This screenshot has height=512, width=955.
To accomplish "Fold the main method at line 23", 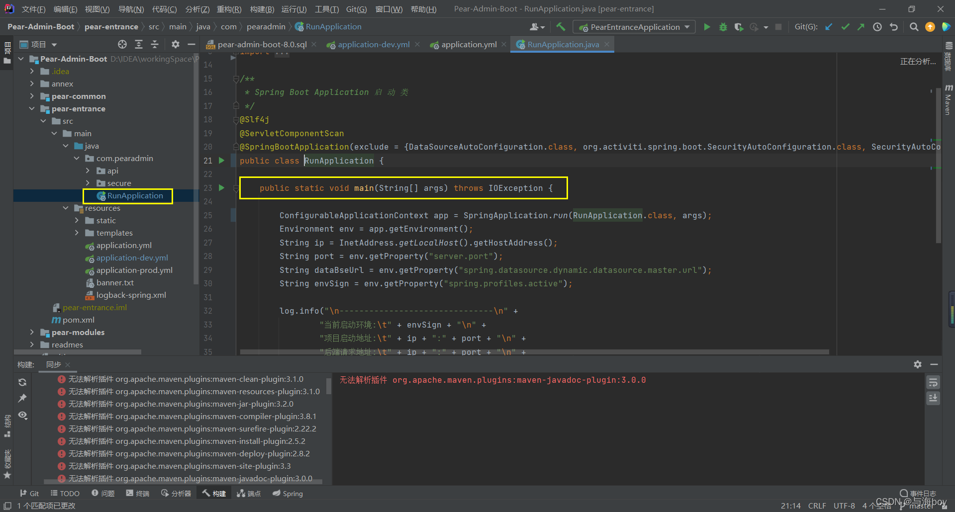I will 236,188.
